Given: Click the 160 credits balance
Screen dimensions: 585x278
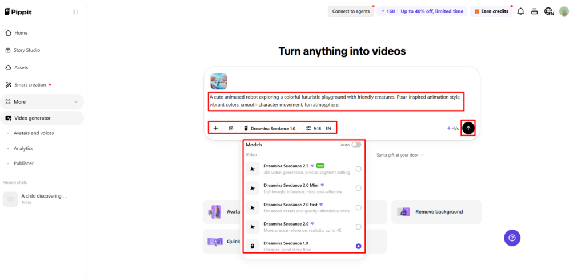Looking at the screenshot, I should [x=388, y=11].
